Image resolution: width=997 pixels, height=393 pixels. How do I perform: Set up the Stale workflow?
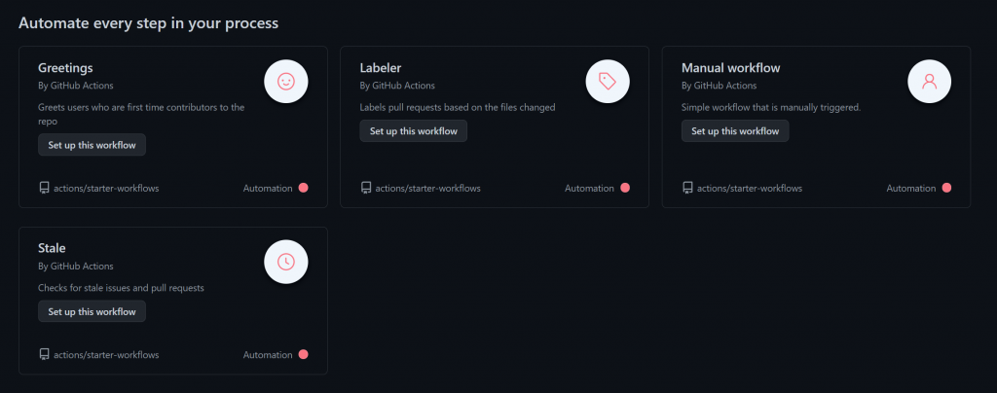(x=92, y=311)
